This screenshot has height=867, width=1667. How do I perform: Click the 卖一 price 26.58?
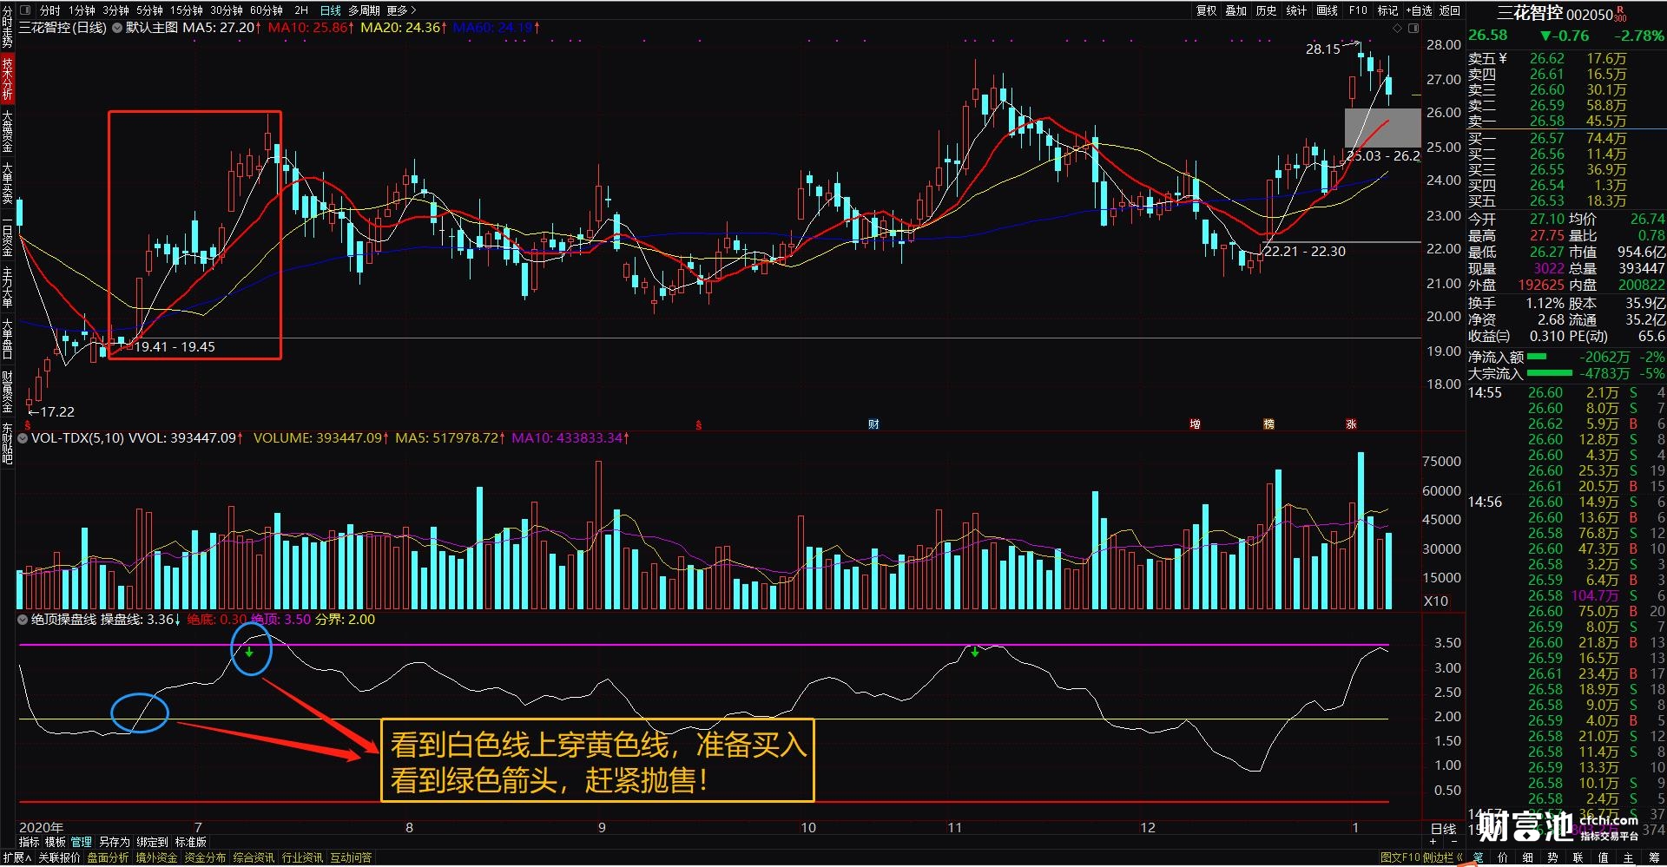pos(1546,122)
